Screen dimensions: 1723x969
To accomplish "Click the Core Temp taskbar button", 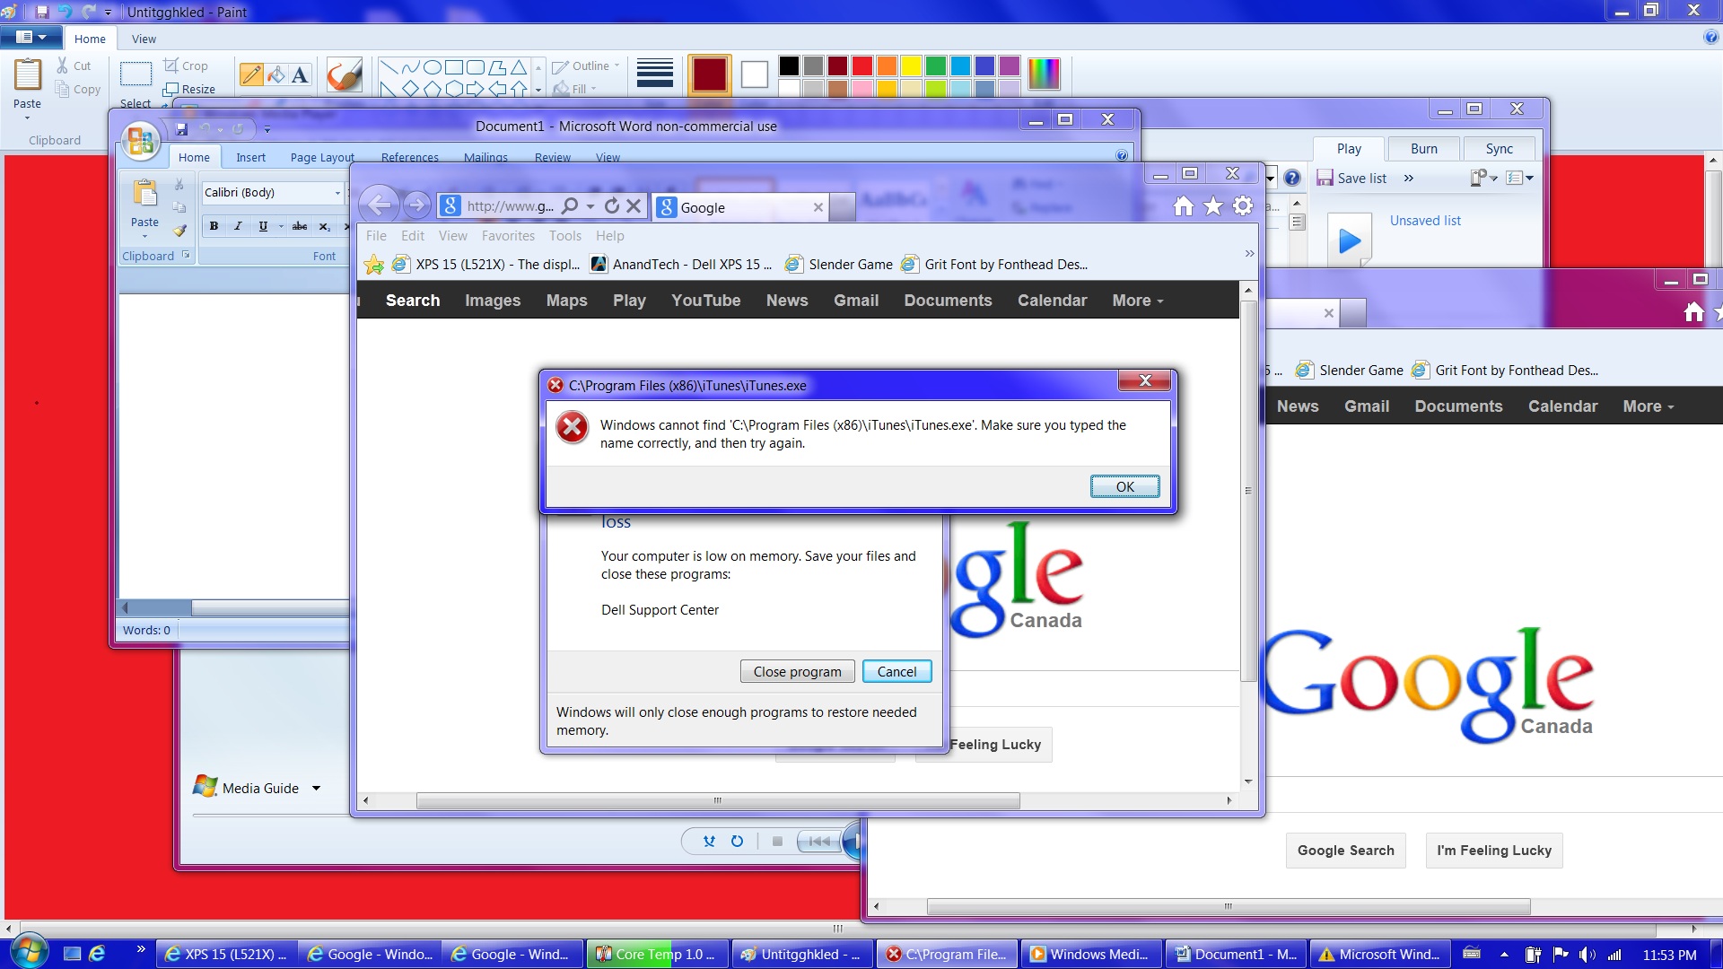I will pyautogui.click(x=657, y=955).
